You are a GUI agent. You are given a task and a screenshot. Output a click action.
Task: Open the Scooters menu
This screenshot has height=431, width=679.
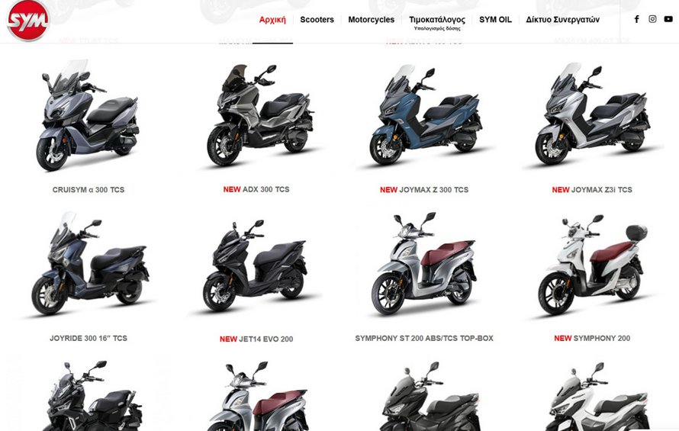pos(317,20)
